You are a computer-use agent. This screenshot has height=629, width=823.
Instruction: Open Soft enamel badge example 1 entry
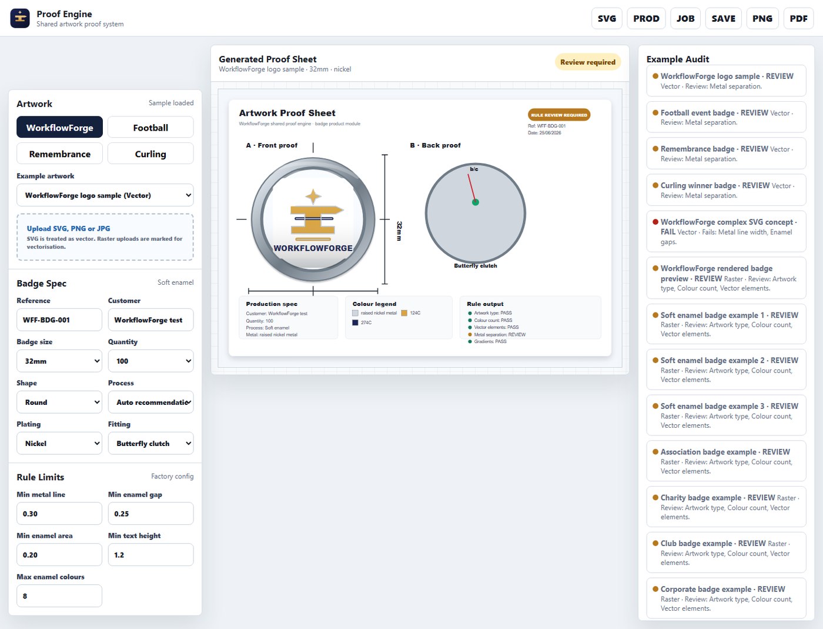click(x=726, y=324)
